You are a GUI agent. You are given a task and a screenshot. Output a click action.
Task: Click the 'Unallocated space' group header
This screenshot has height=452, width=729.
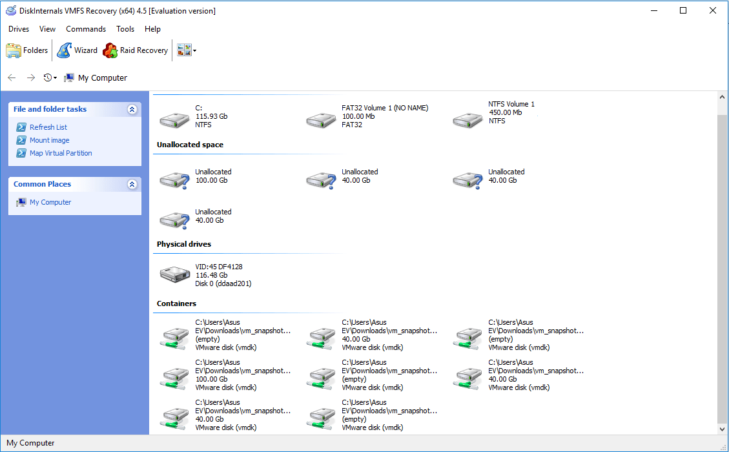click(190, 145)
